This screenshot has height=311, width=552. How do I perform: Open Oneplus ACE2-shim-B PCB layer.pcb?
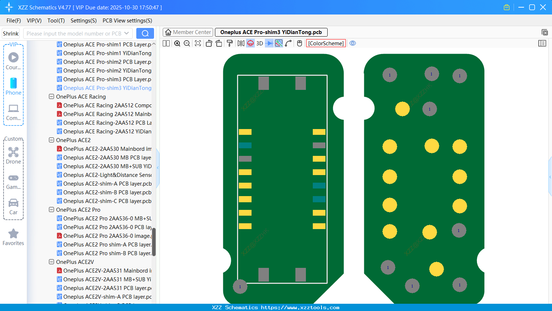click(x=104, y=192)
